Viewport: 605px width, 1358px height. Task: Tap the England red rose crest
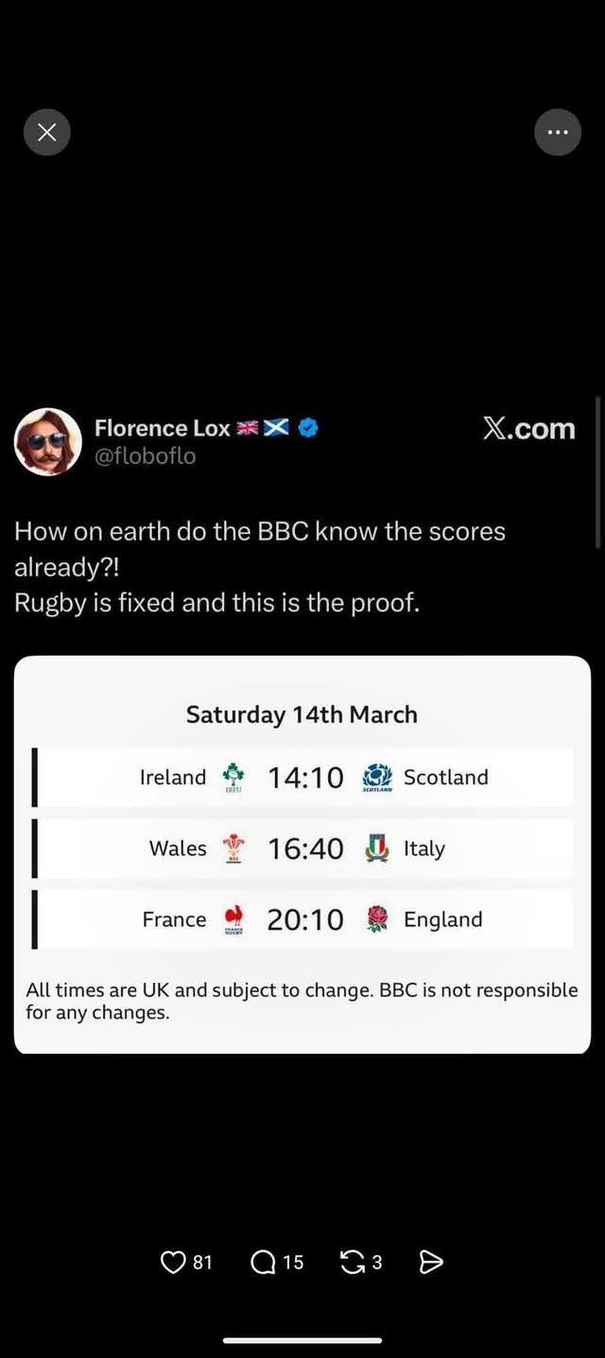pyautogui.click(x=377, y=920)
